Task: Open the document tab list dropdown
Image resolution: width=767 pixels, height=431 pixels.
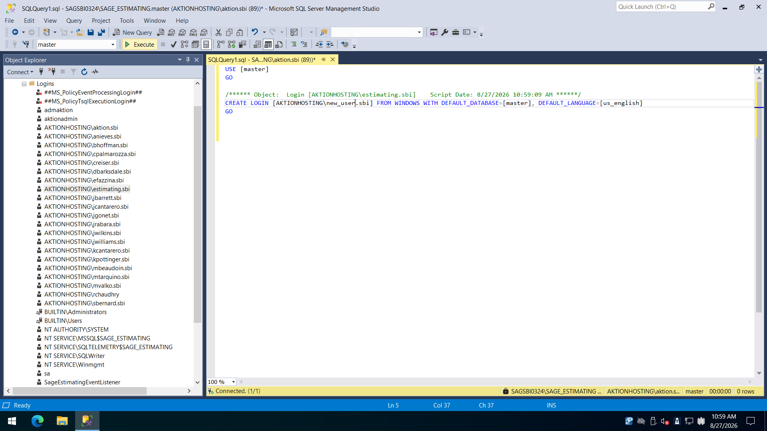Action: tap(760, 60)
